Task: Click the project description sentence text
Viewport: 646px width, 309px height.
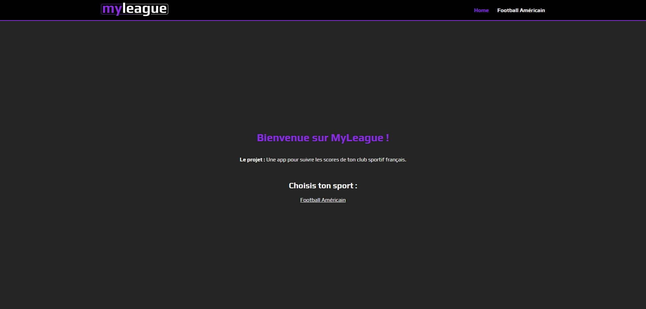Action: pyautogui.click(x=336, y=160)
